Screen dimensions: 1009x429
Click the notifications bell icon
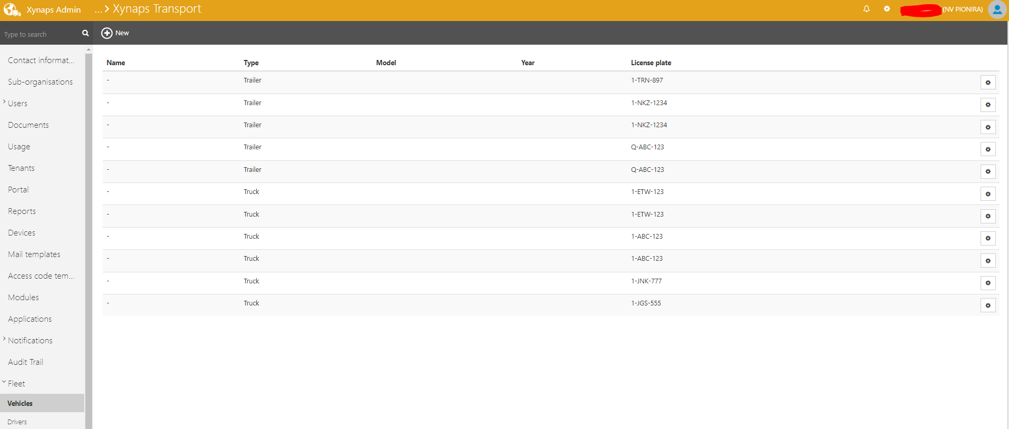(866, 9)
